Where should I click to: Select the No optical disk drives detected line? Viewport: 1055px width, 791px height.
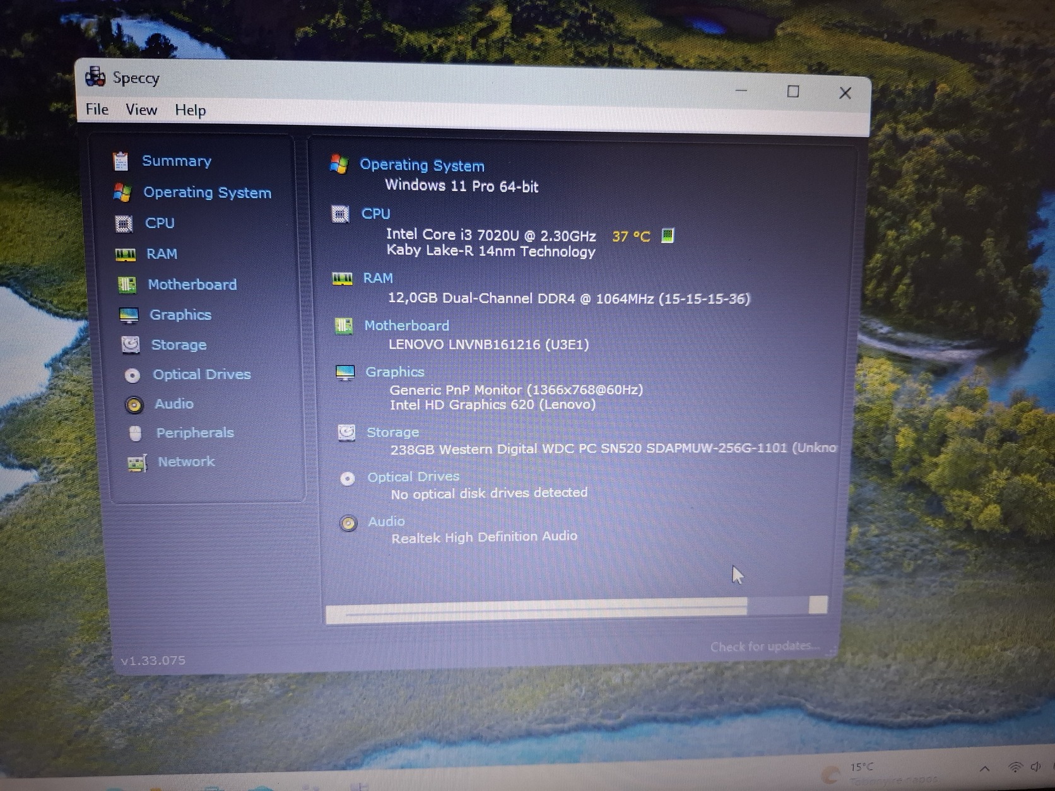click(x=489, y=493)
